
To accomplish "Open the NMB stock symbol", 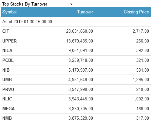I will (x=7, y=118).
